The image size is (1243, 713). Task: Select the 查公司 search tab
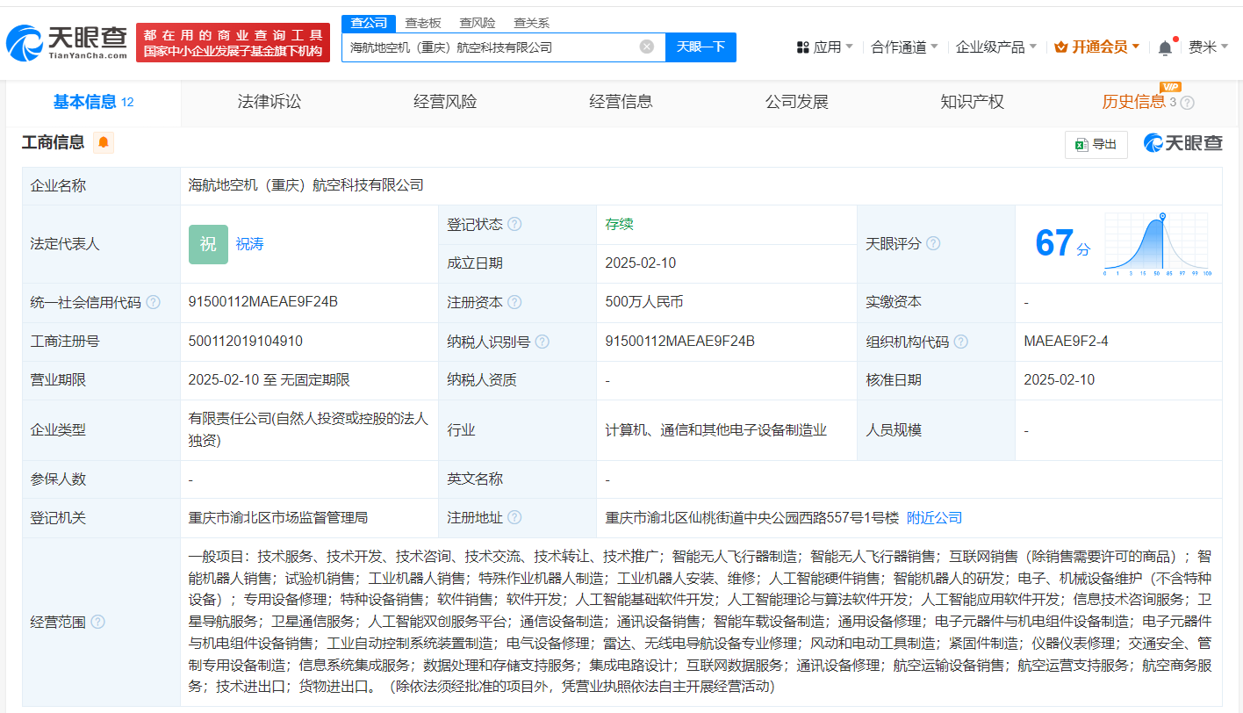point(369,23)
